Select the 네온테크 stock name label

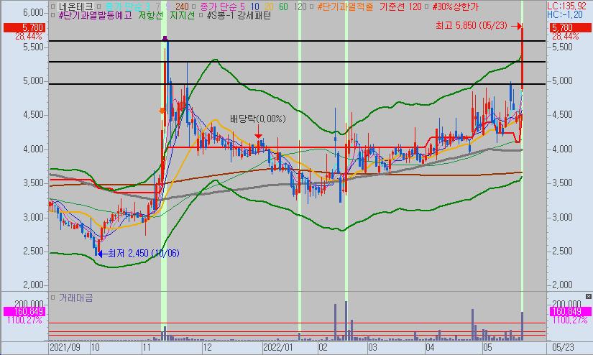[x=75, y=6]
